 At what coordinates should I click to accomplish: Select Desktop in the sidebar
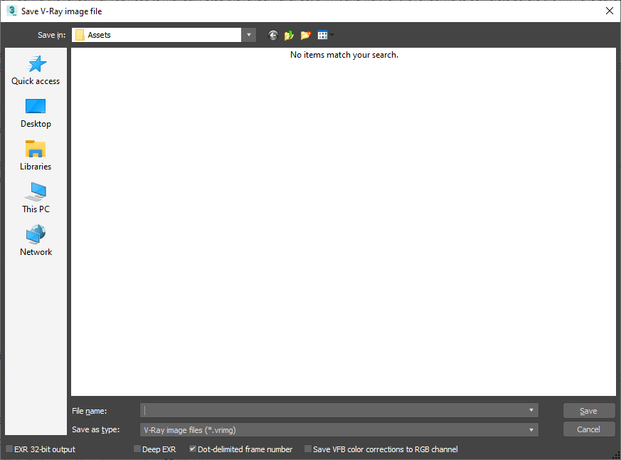[35, 112]
